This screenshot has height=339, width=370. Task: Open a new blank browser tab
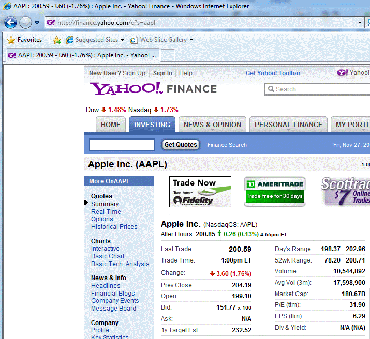(168, 56)
